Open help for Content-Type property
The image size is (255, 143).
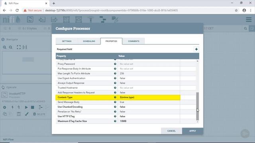pos(115,97)
